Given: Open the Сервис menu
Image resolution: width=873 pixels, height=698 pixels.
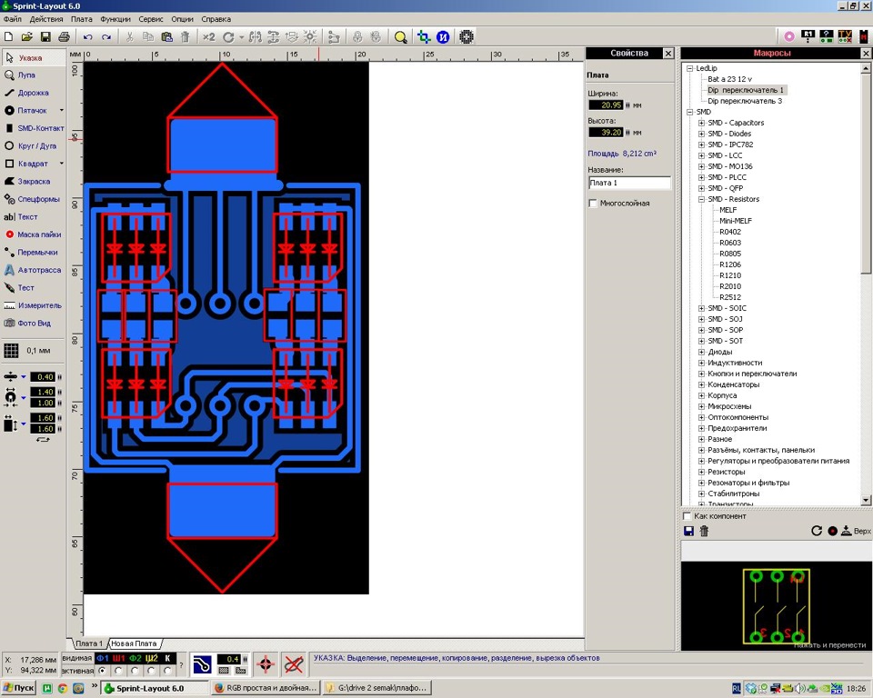Looking at the screenshot, I should 150,19.
